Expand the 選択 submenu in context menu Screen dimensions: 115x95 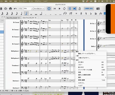[x=91, y=77]
